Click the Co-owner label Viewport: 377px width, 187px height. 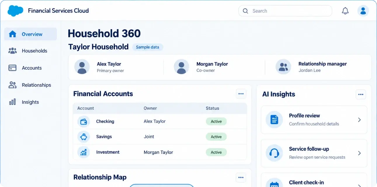(x=206, y=71)
